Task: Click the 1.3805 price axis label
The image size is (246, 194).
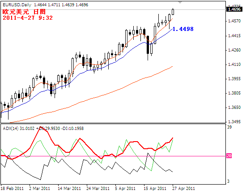Action: (234, 93)
